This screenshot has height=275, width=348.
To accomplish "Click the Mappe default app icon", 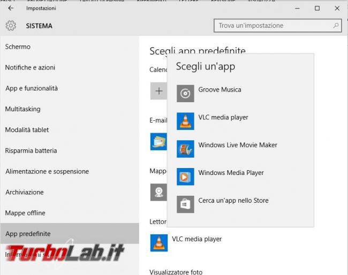I will click(x=158, y=192).
